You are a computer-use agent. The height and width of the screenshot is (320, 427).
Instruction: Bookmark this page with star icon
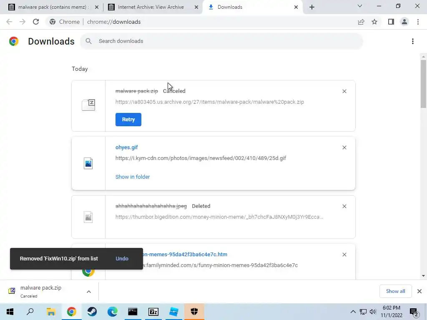(x=374, y=22)
